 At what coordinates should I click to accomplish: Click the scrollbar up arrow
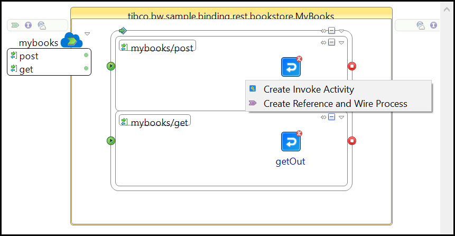click(x=447, y=10)
